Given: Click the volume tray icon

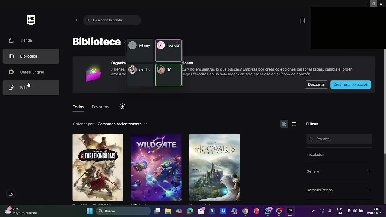Looking at the screenshot, I should [x=355, y=211].
